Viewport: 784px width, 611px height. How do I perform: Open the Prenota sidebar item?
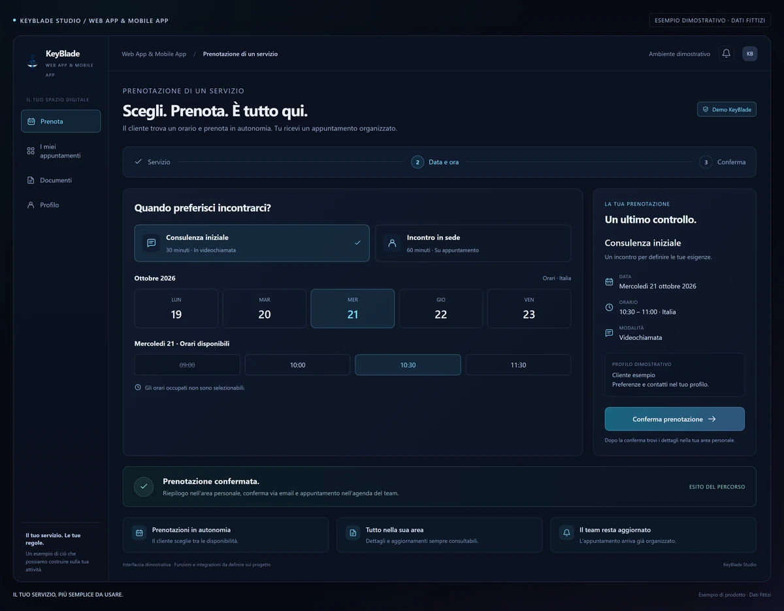click(61, 122)
